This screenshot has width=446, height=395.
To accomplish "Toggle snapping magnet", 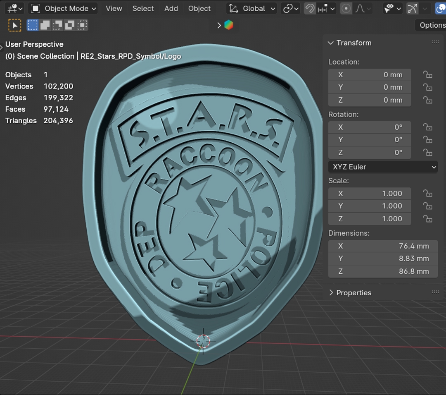I will 310,8.
